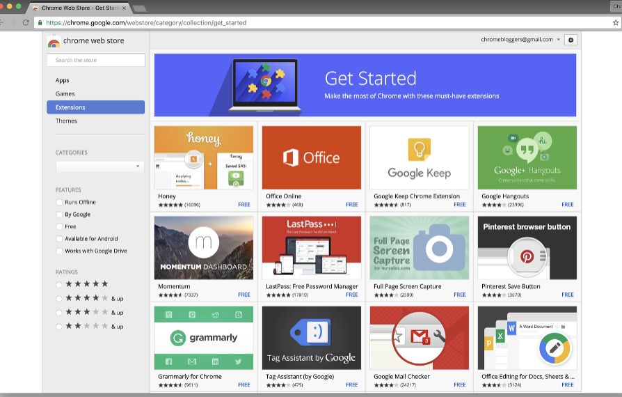The width and height of the screenshot is (622, 397).
Task: Open the Google Keep tile image
Action: tap(420, 157)
